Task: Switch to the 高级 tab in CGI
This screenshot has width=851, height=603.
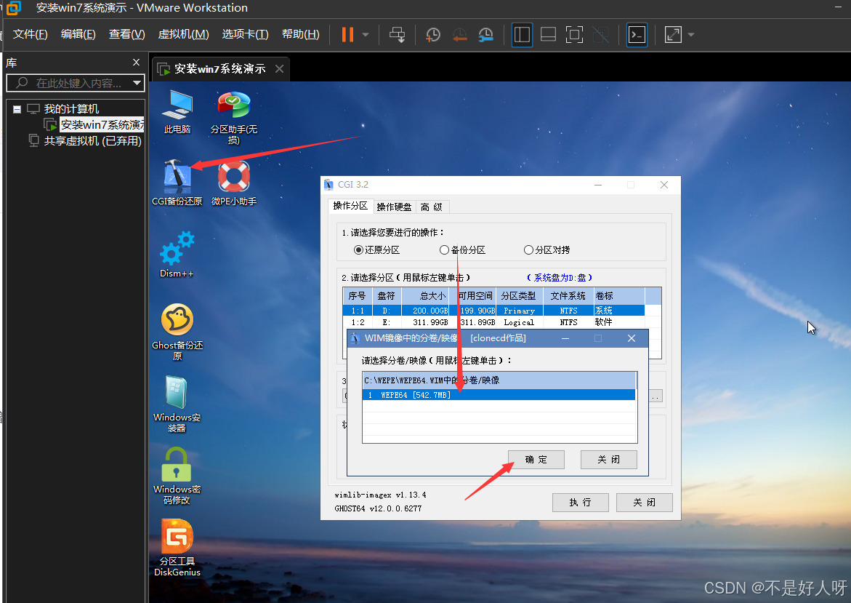Action: tap(432, 207)
